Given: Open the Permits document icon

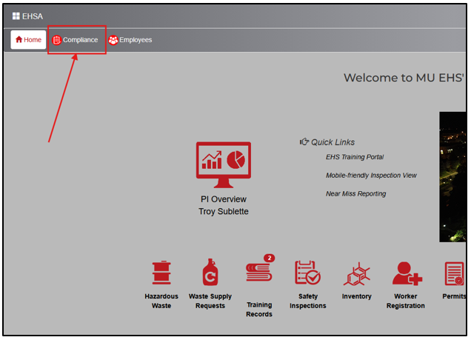Looking at the screenshot, I should point(453,273).
